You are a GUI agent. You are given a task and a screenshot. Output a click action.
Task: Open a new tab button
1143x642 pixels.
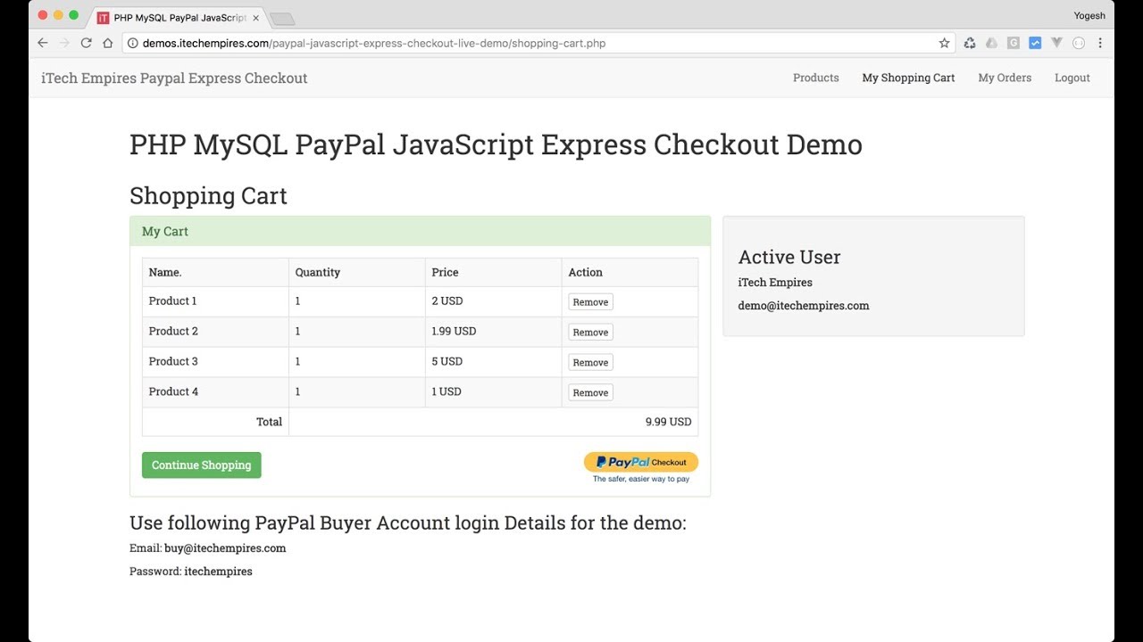pyautogui.click(x=282, y=19)
